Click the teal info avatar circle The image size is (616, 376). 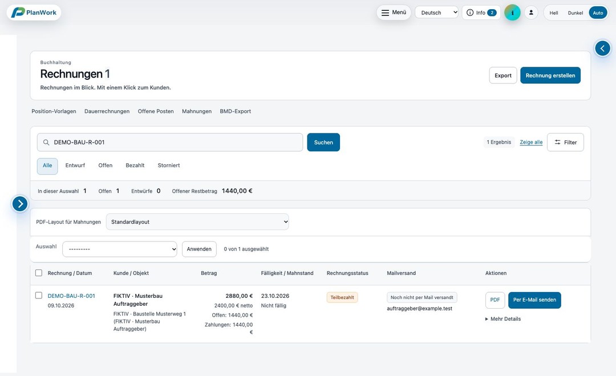pos(512,13)
